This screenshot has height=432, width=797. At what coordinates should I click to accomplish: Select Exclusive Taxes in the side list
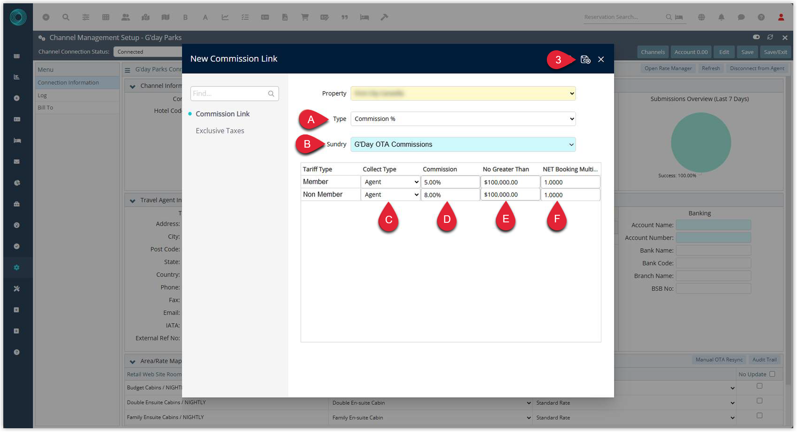point(220,131)
